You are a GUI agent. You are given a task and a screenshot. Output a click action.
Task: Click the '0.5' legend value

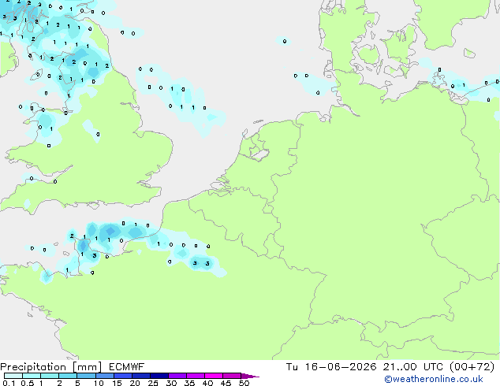[28, 383]
